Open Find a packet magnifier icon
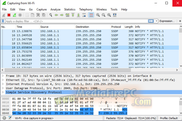 tap(51, 15)
